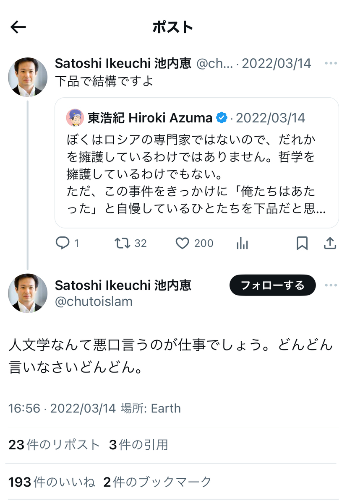Tap 東浩紀 avatar in quoted post
The image size is (347, 503).
(75, 118)
